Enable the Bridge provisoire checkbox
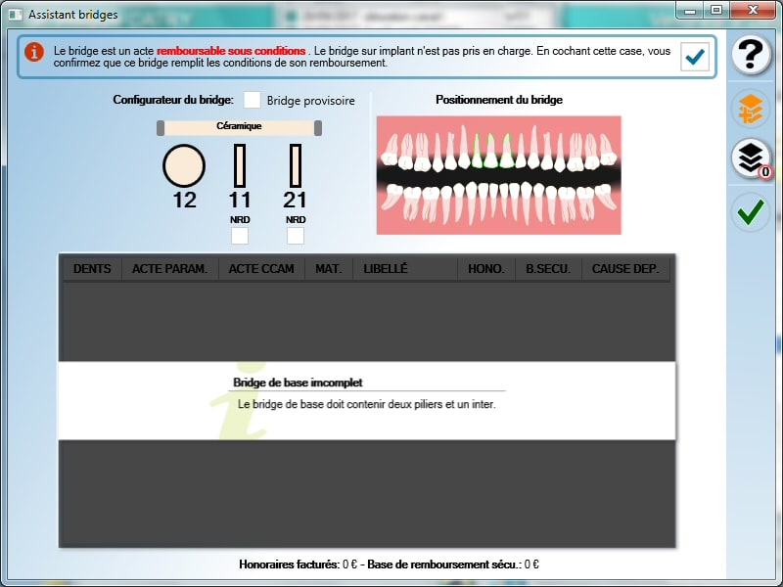783x587 pixels. tap(253, 100)
